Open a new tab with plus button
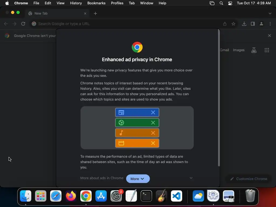The width and height of the screenshot is (276, 207). (x=95, y=13)
